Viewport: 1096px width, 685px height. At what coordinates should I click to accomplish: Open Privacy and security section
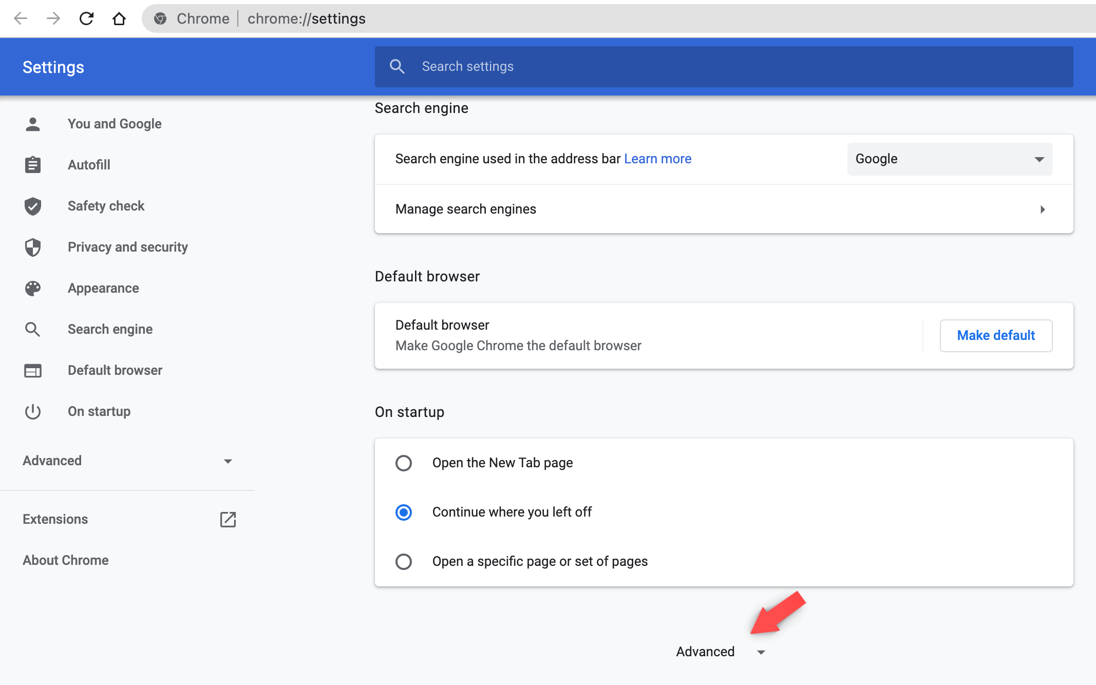pyautogui.click(x=127, y=247)
